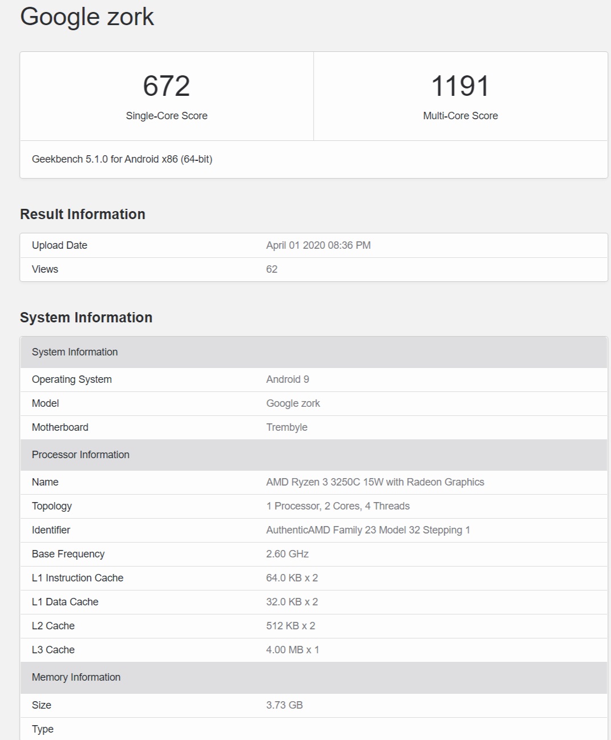
Task: Click the Upload Date value April 01 2020
Action: pyautogui.click(x=318, y=245)
